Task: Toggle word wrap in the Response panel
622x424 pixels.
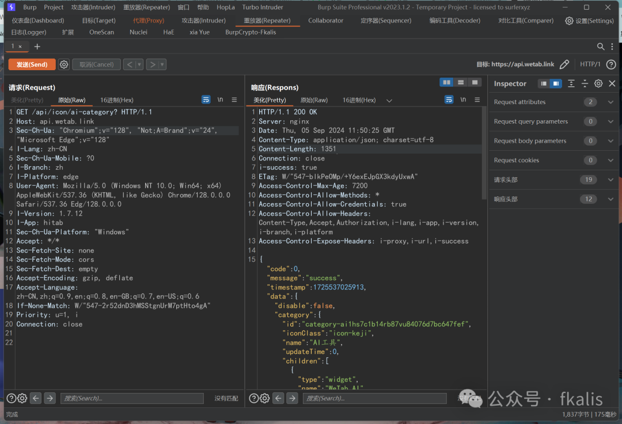Action: coord(449,100)
